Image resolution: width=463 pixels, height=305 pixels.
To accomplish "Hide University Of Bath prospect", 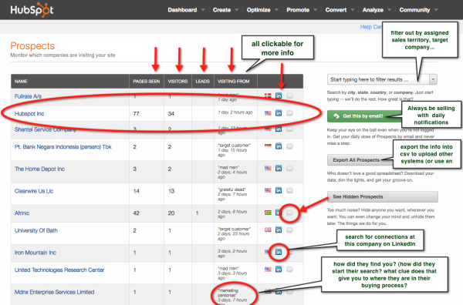I will (289, 230).
